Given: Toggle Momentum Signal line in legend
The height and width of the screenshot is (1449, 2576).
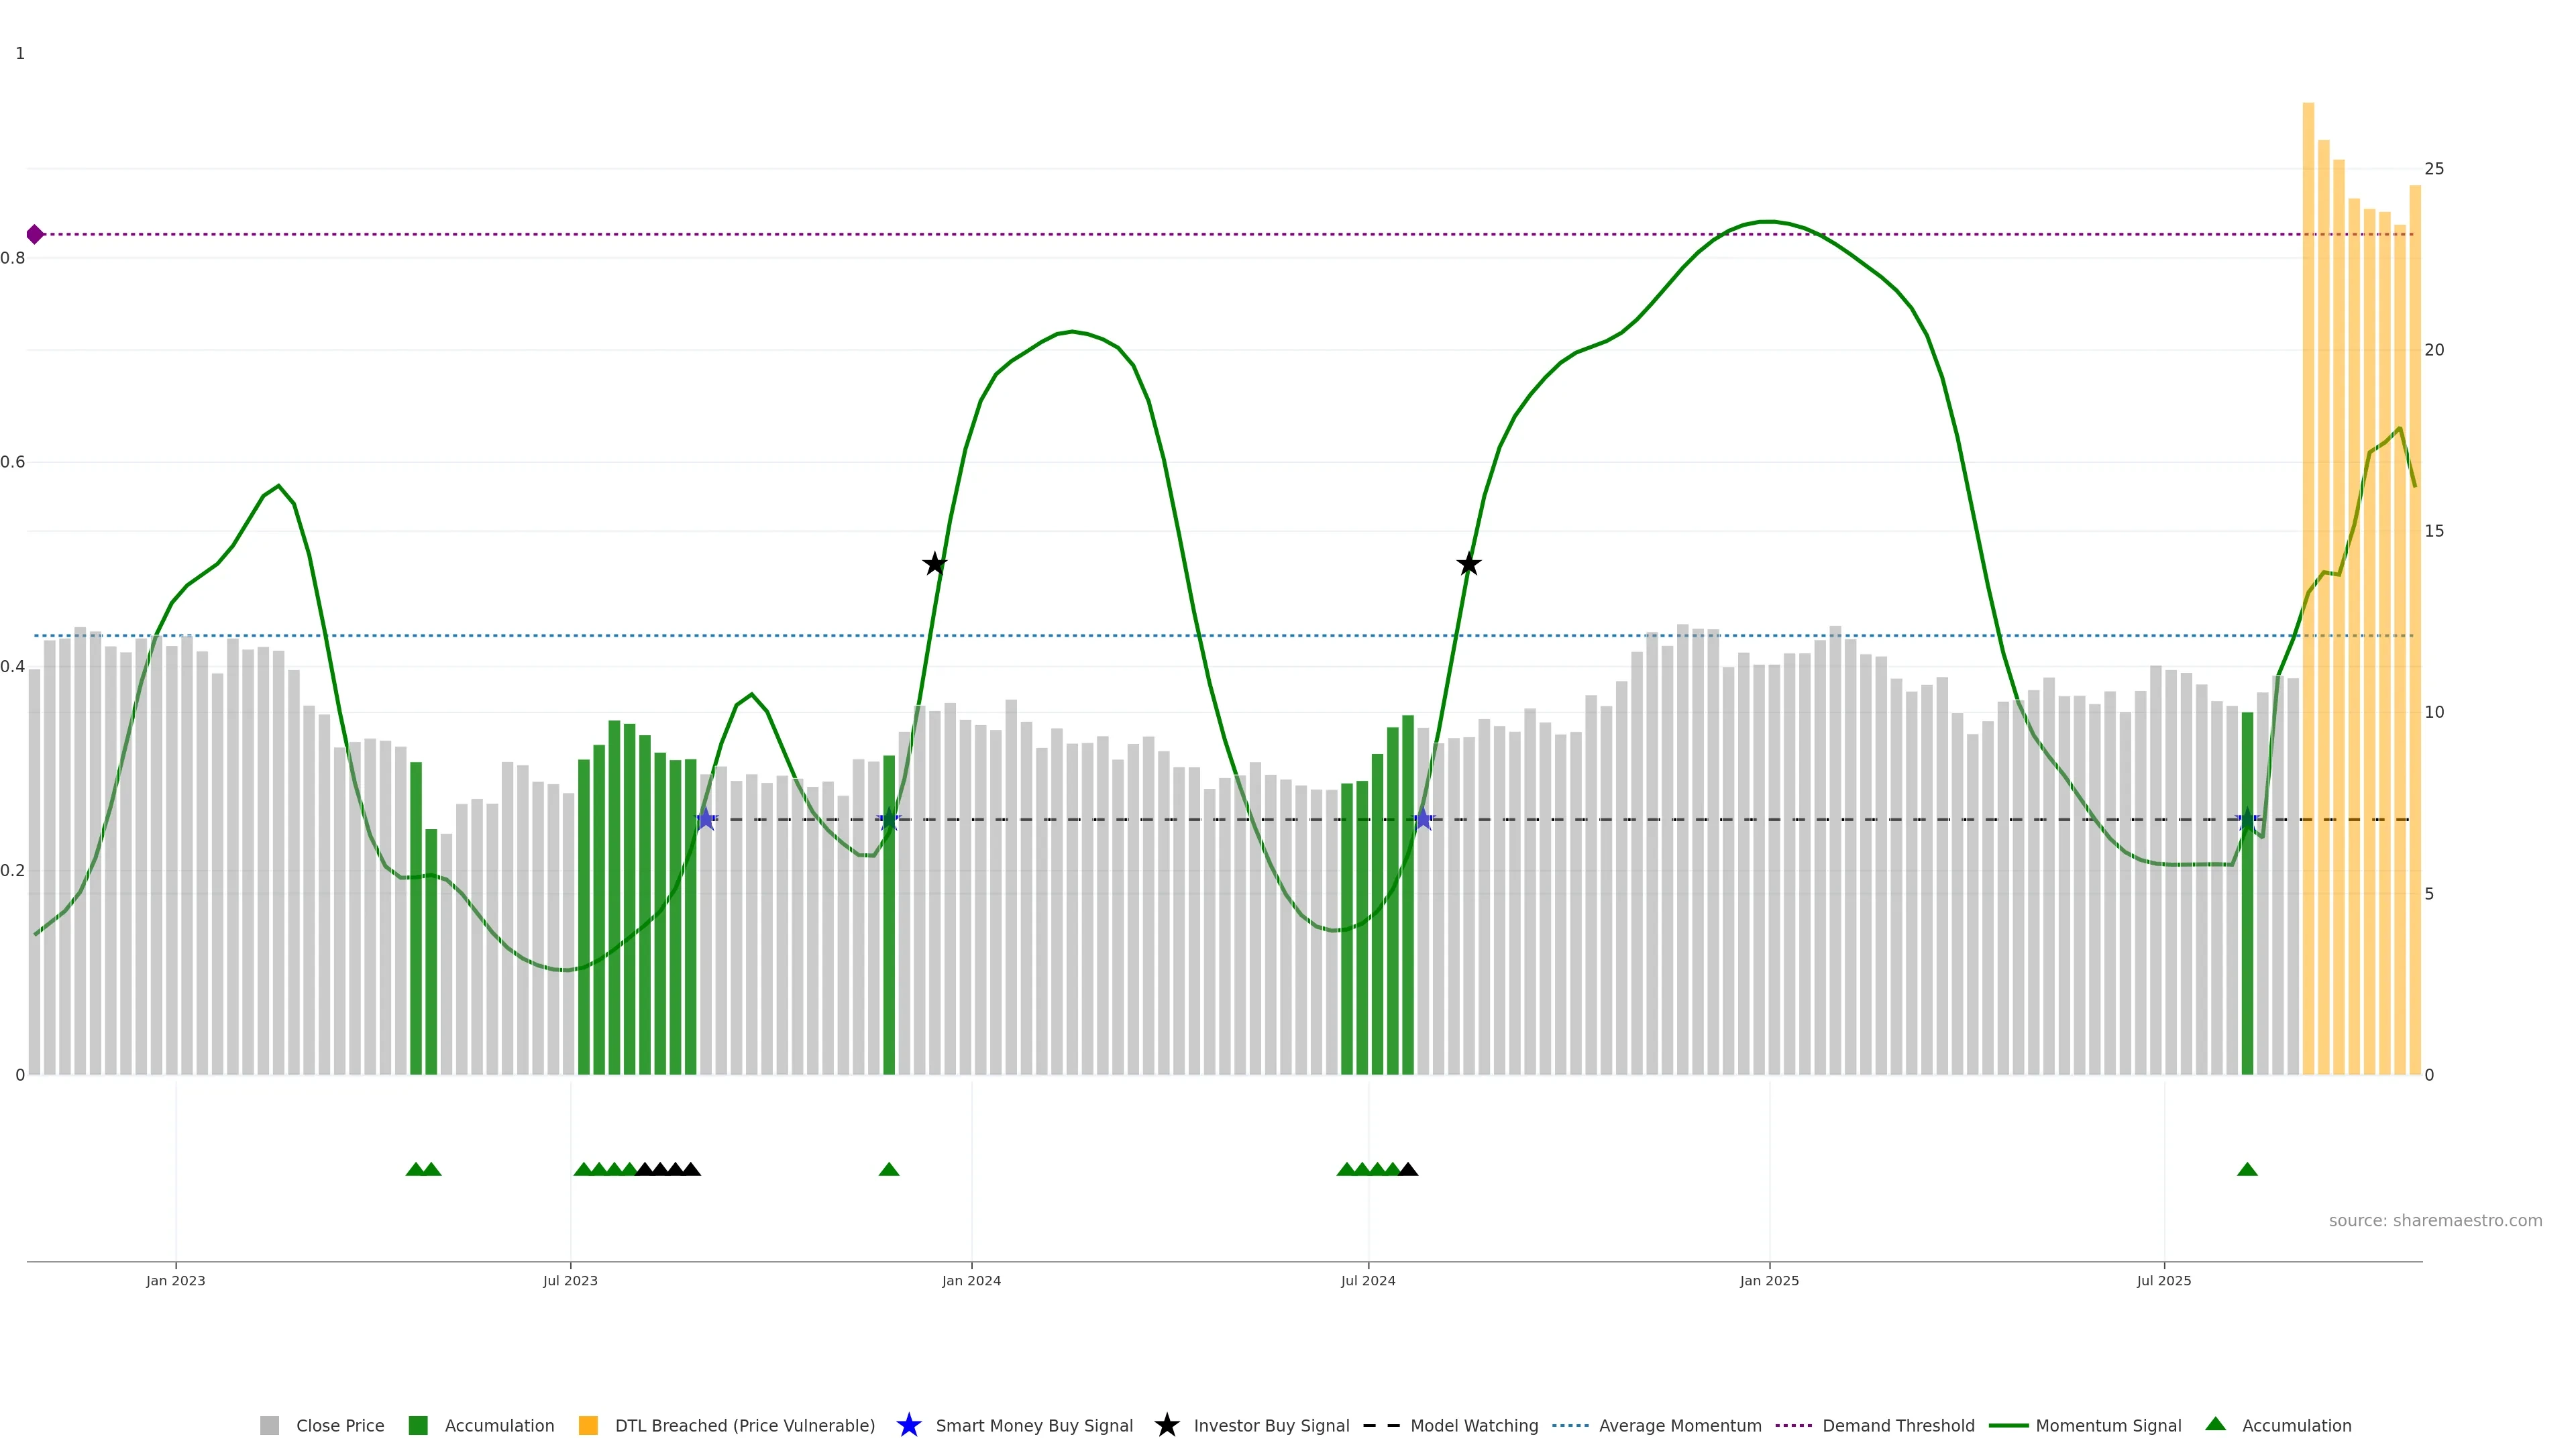Looking at the screenshot, I should (2107, 1425).
